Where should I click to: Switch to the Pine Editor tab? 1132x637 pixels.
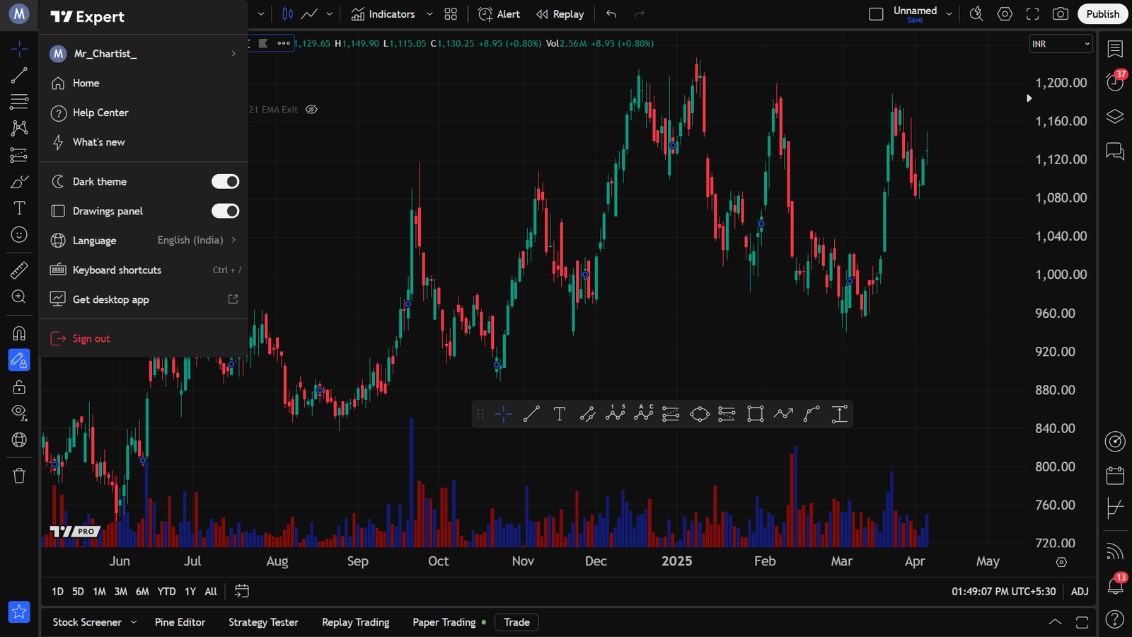(x=180, y=623)
